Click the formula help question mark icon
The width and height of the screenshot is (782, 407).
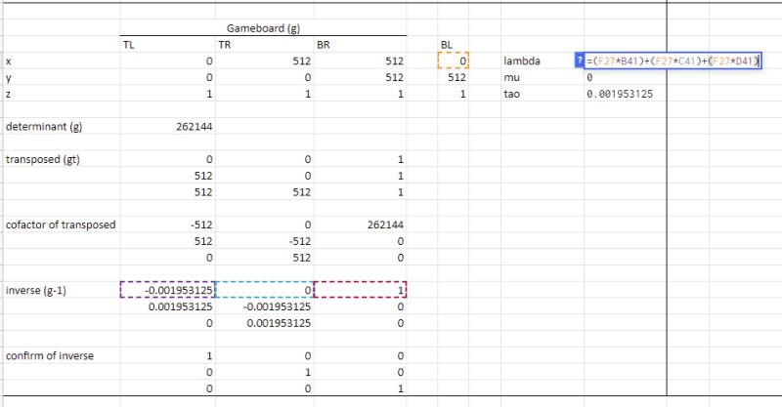coord(579,61)
